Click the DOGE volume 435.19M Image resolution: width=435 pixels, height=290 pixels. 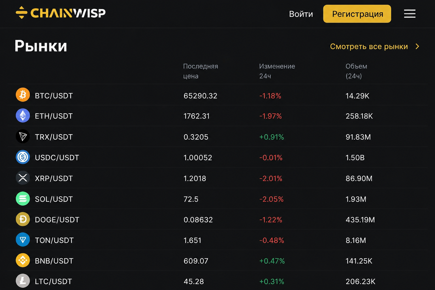pos(360,220)
